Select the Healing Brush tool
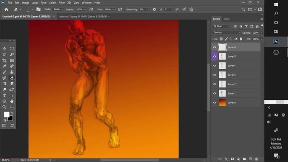The height and width of the screenshot is (162, 288). click(x=12, y=66)
